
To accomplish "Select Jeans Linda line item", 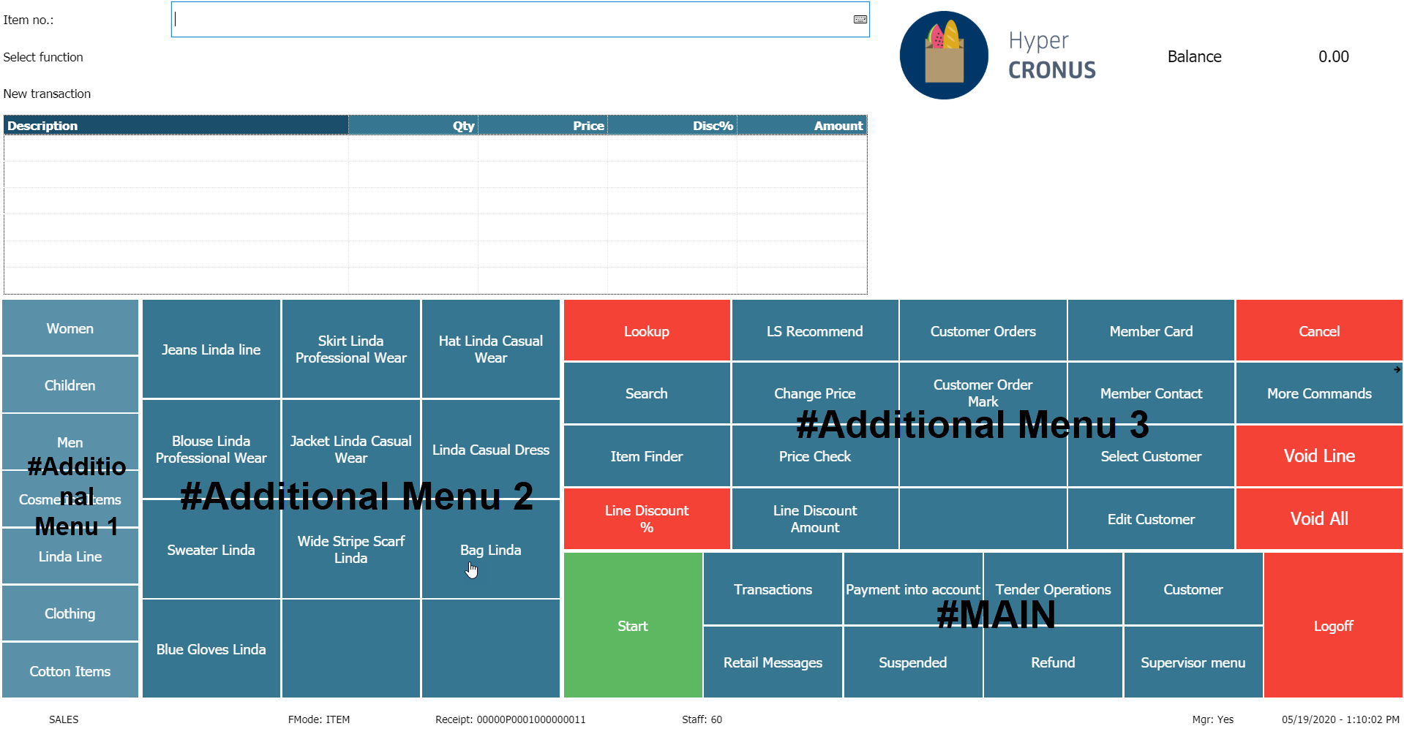I will (x=211, y=349).
